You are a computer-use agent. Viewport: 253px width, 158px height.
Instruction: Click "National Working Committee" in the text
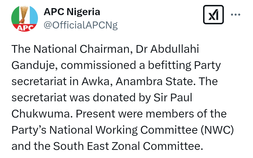[123, 130]
